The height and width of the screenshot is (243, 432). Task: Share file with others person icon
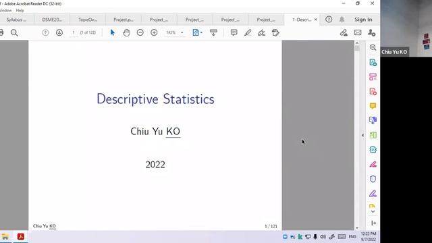(x=372, y=33)
